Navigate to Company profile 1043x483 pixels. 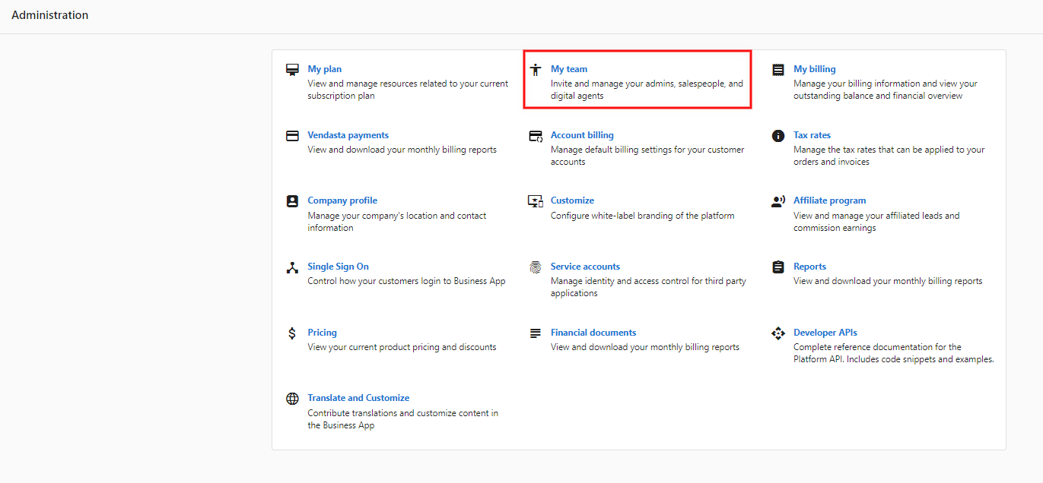coord(342,200)
